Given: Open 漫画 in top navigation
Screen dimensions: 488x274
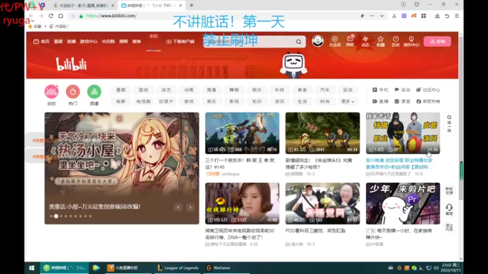Looking at the screenshot, I should coord(124,41).
